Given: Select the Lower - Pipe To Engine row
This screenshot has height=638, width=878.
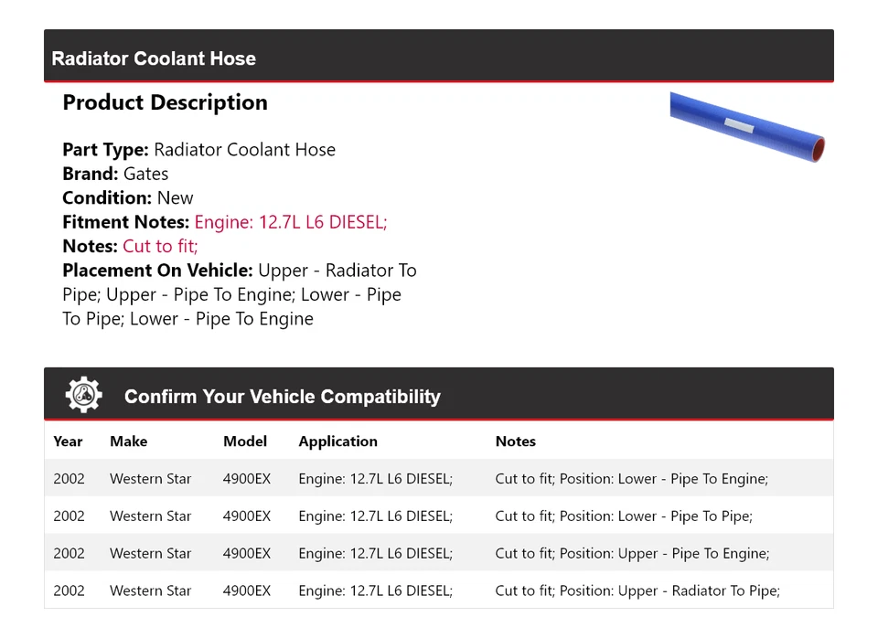Looking at the screenshot, I should point(438,479).
